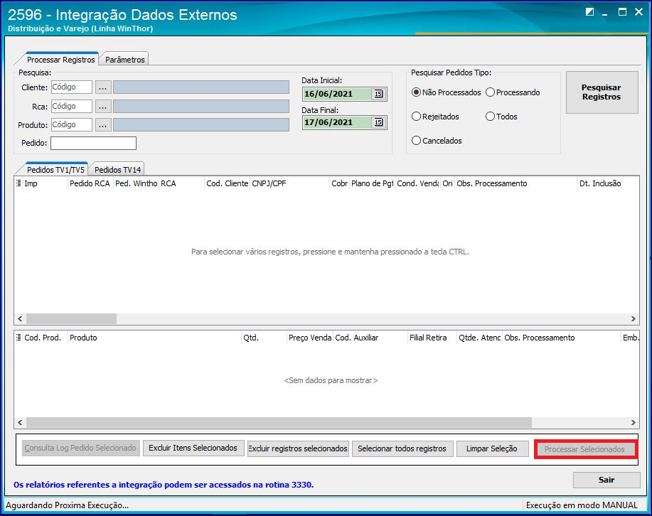Image resolution: width=652 pixels, height=516 pixels.
Task: Click into the Pedido input field
Action: coord(94,143)
